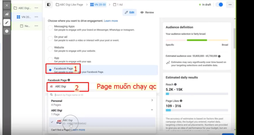
Task: Toggle the side panel layout icon
Action: (49, 5)
